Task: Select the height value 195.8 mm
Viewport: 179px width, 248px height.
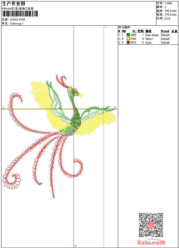Action: point(171,11)
